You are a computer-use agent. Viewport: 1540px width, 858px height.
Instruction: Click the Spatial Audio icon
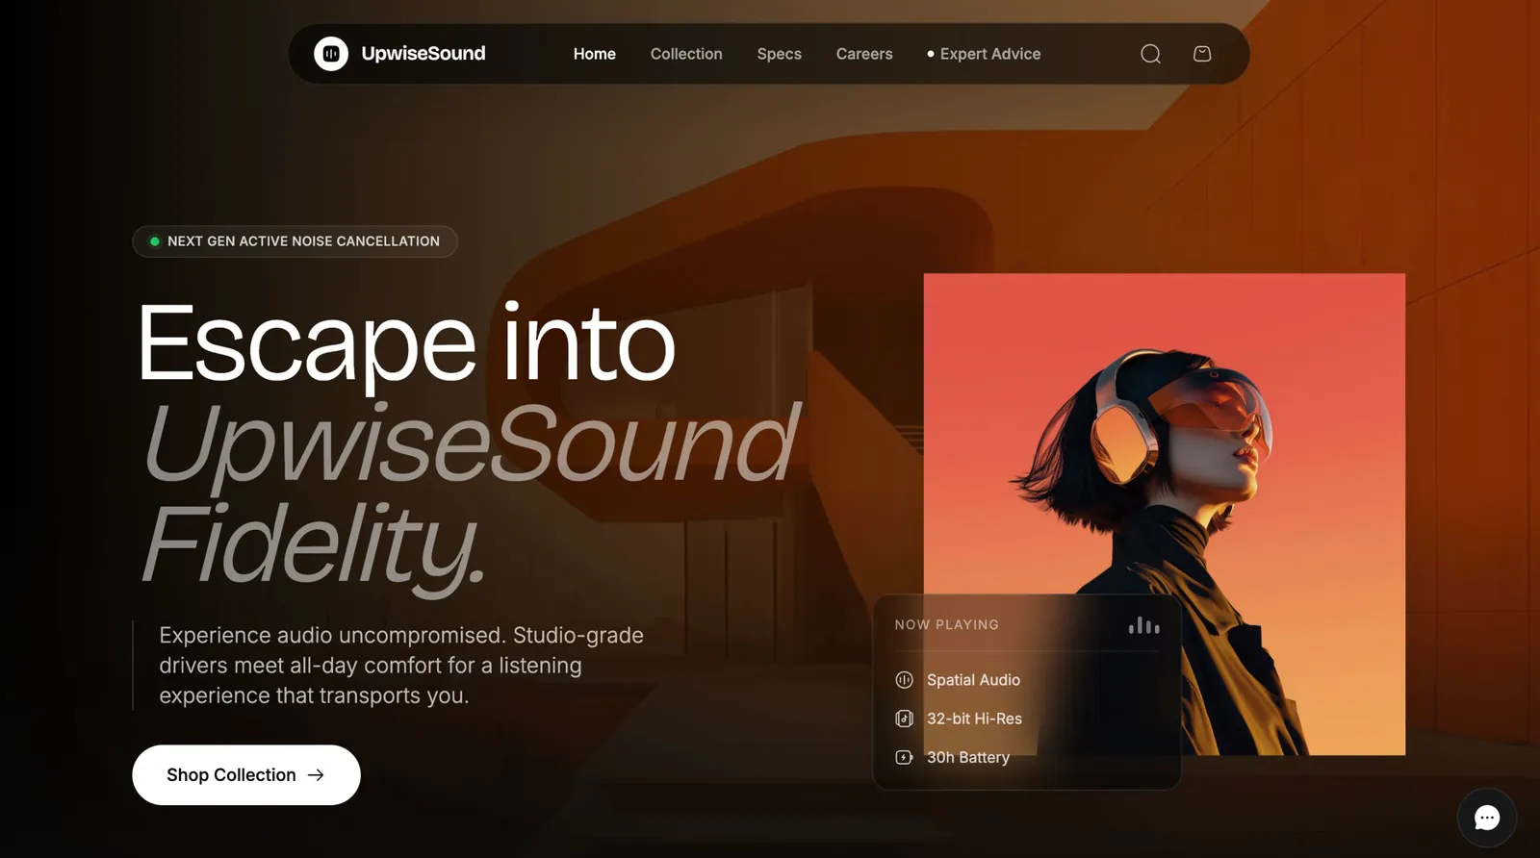pyautogui.click(x=904, y=680)
